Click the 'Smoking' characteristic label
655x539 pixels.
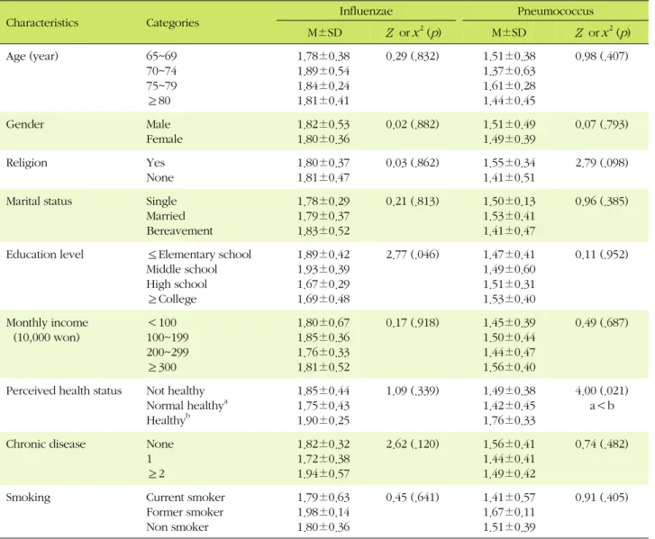28,498
